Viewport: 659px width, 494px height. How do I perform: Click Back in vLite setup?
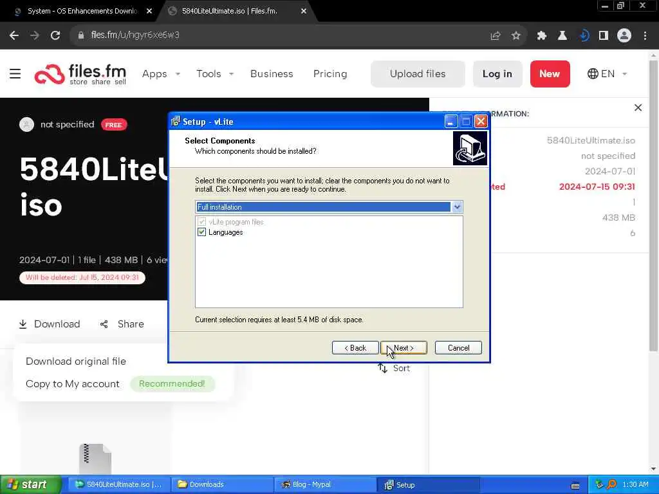click(355, 348)
